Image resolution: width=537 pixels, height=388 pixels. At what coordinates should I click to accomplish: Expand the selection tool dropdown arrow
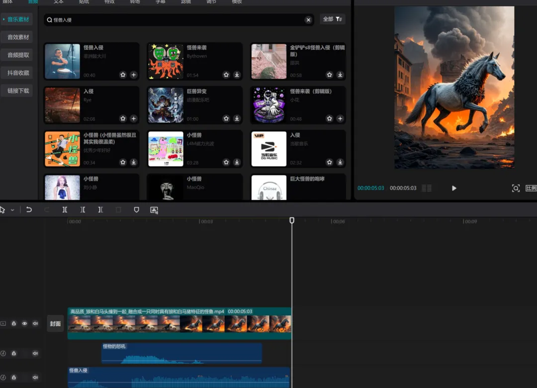coord(12,210)
